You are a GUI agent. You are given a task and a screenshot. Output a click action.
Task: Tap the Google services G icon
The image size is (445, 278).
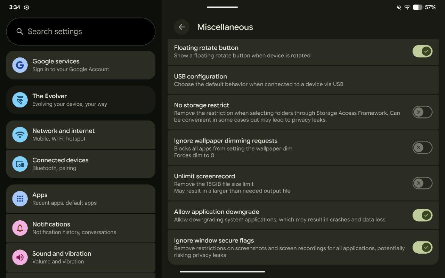pos(20,65)
